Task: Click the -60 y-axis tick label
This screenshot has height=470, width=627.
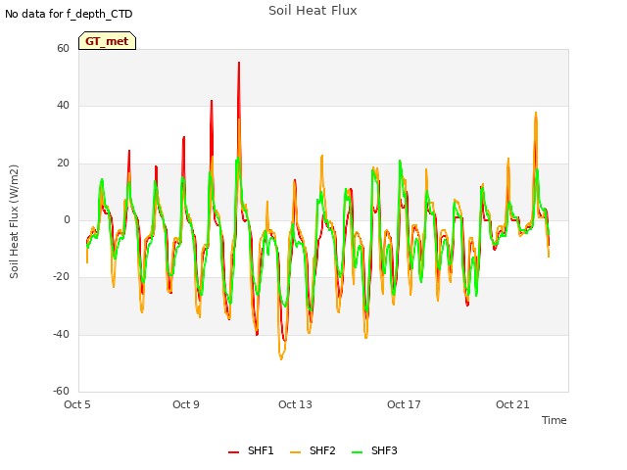Action: (61, 391)
